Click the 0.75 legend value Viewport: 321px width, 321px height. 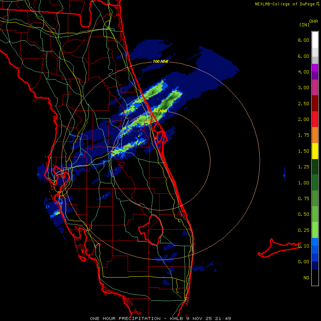[x=304, y=199]
